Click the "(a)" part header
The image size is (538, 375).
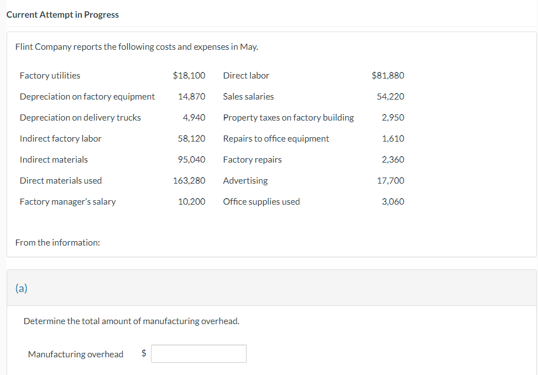tap(22, 288)
